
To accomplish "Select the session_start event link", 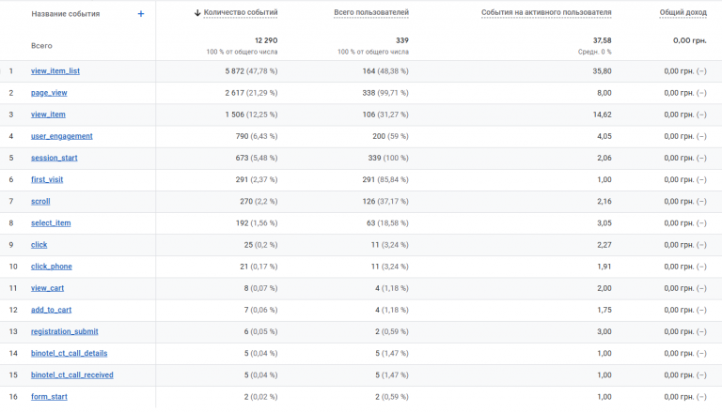I will click(x=55, y=158).
